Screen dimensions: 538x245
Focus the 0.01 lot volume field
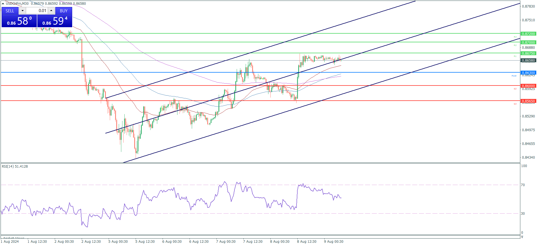pos(37,11)
